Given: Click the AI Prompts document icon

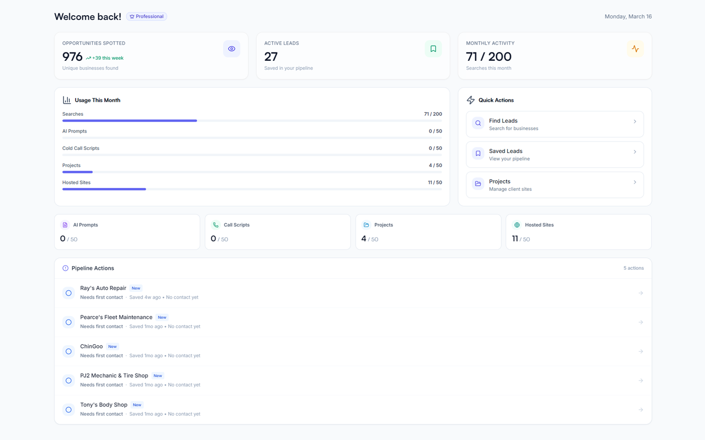Looking at the screenshot, I should (65, 225).
